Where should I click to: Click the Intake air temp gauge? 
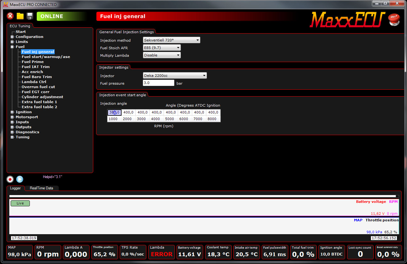click(x=247, y=252)
